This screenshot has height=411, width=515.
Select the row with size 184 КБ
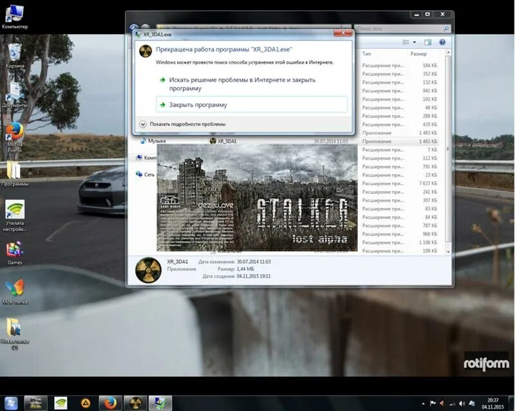[x=399, y=66]
